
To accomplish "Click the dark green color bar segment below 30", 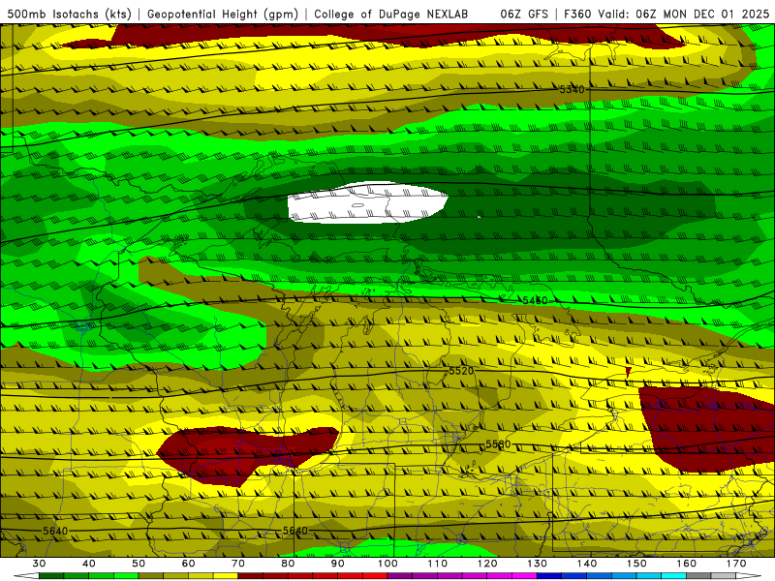I will pyautogui.click(x=51, y=576).
